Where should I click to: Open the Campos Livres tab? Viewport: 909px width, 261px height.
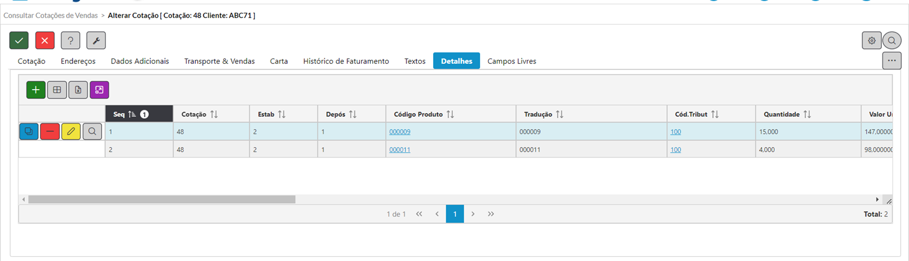[x=512, y=61]
